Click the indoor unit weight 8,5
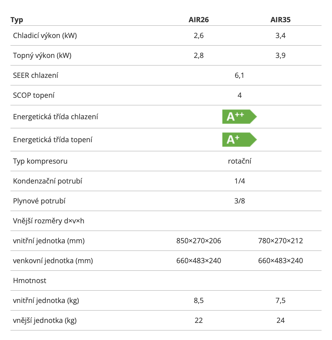The height and width of the screenshot is (340, 332). 199,300
